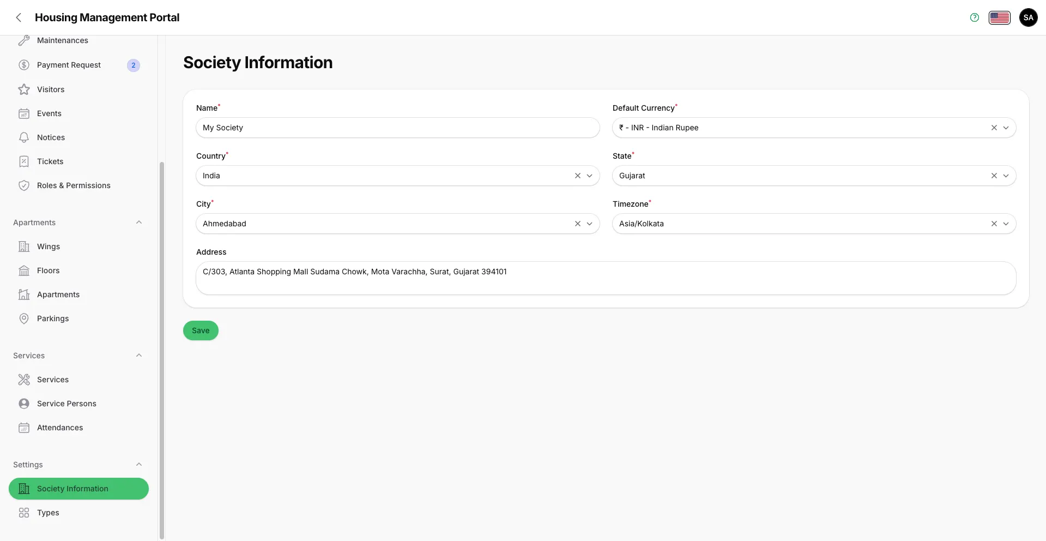Click the Roles & Permissions shield icon
1046x541 pixels.
coord(24,185)
